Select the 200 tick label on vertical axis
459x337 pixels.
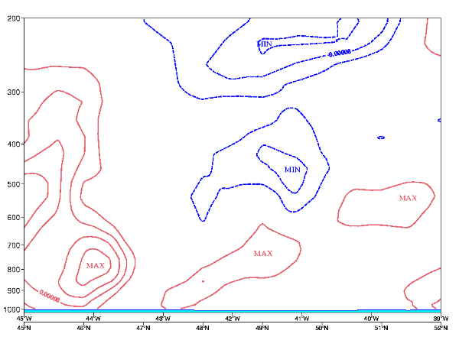tap(13, 19)
